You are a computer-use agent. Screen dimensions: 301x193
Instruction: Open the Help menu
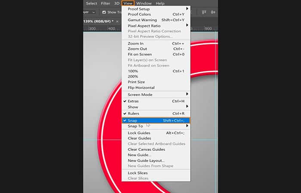pyautogui.click(x=160, y=3)
